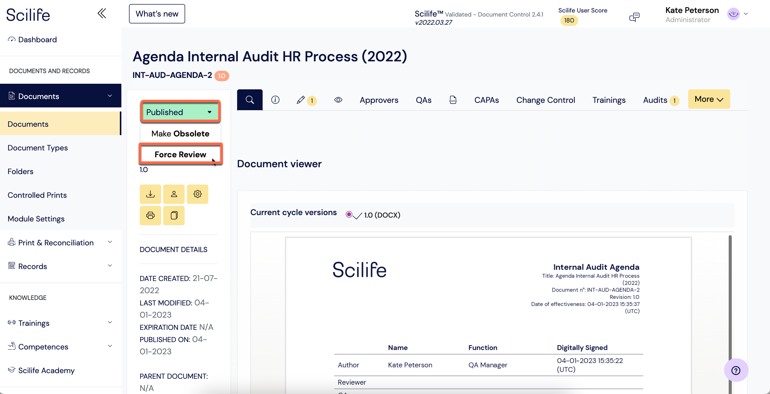Click the Scilife logo in the sidebar
The height and width of the screenshot is (394, 770).
(x=28, y=15)
